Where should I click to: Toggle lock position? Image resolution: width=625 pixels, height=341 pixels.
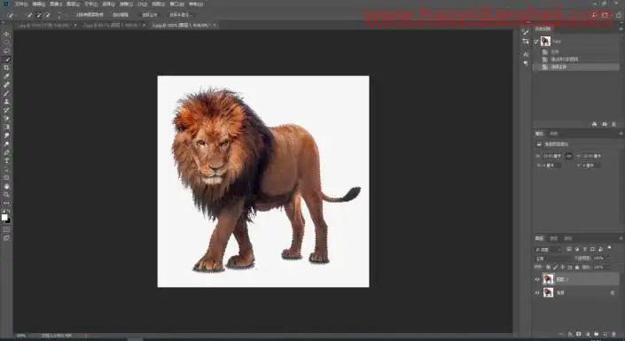563,267
